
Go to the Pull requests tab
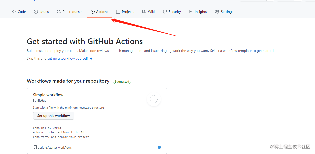70,12
